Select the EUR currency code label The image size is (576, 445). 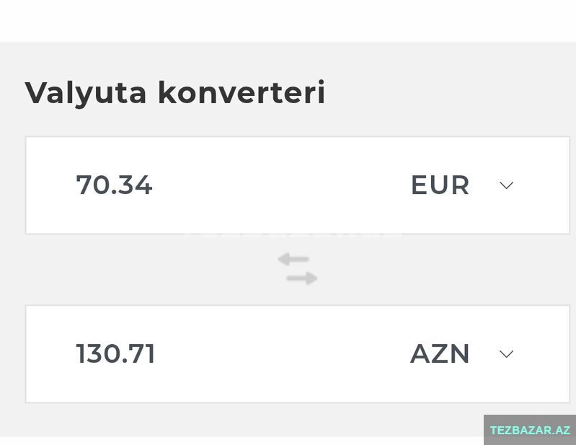click(440, 185)
